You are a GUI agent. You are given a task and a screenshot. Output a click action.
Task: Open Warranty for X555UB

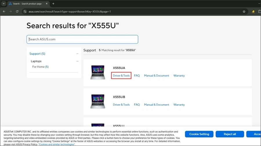[179, 105]
